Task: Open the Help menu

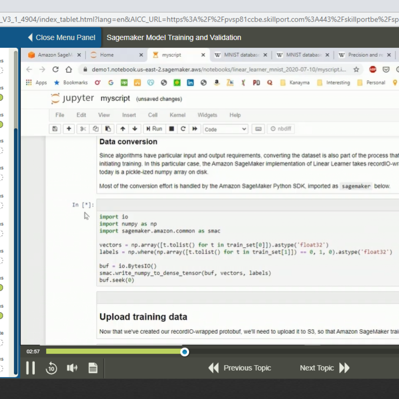Action: tap(235, 115)
